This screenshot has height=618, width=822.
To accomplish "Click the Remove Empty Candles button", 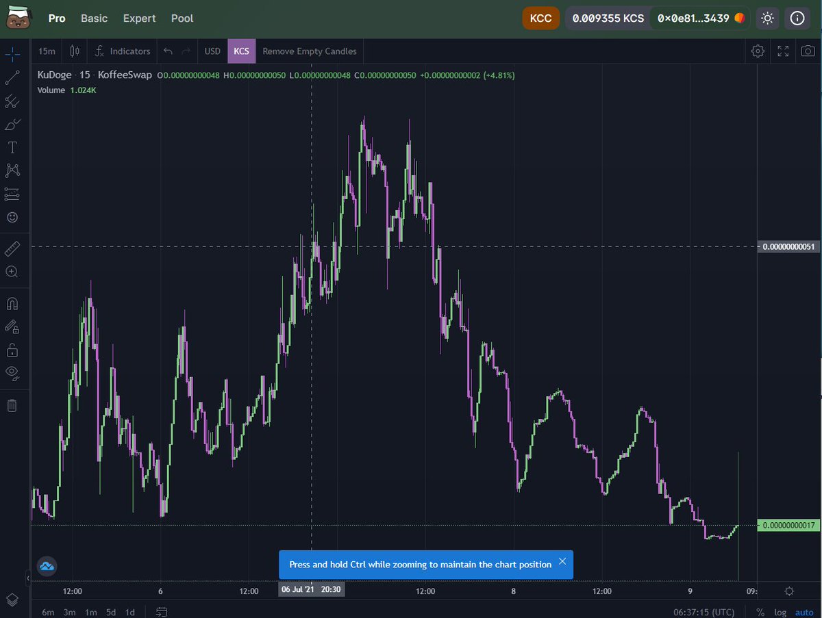I will tap(310, 51).
